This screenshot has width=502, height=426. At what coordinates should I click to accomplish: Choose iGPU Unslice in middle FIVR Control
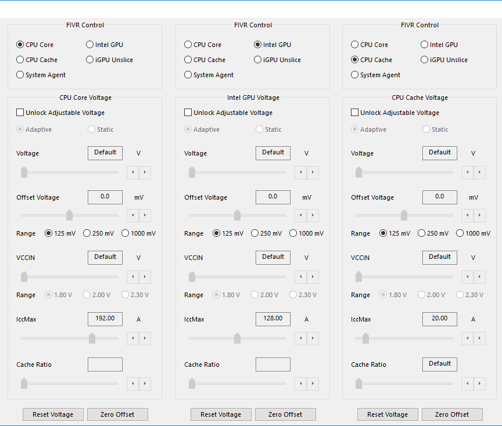pyautogui.click(x=258, y=60)
